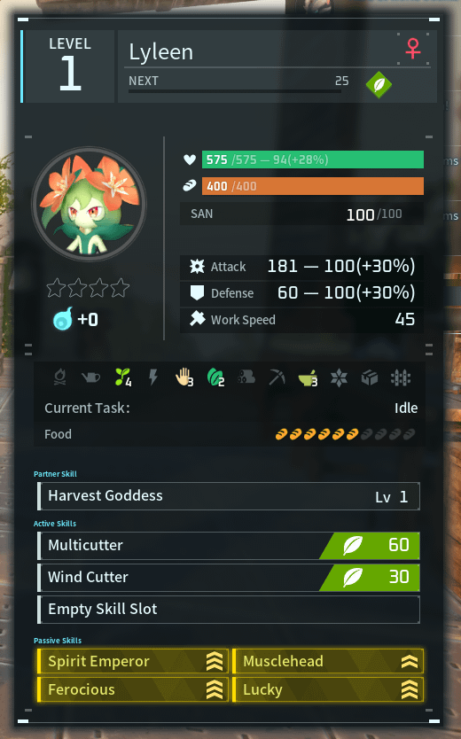
Task: Click the Generating Electricity lightning icon
Action: pos(153,377)
